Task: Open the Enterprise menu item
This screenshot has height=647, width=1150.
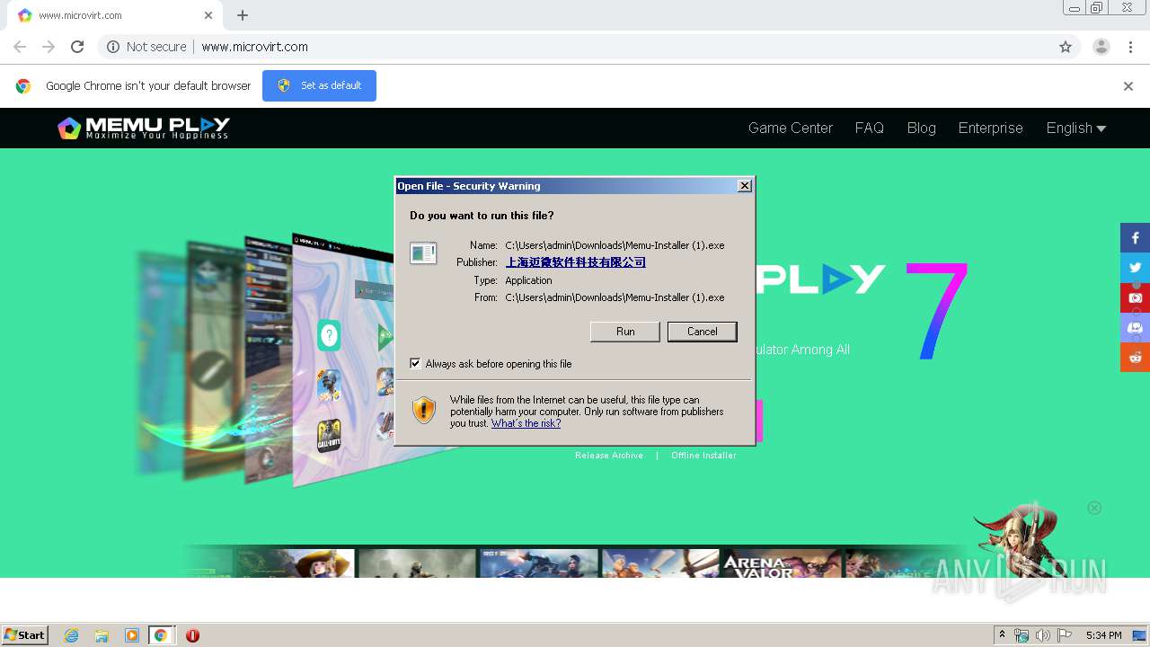Action: tap(990, 128)
